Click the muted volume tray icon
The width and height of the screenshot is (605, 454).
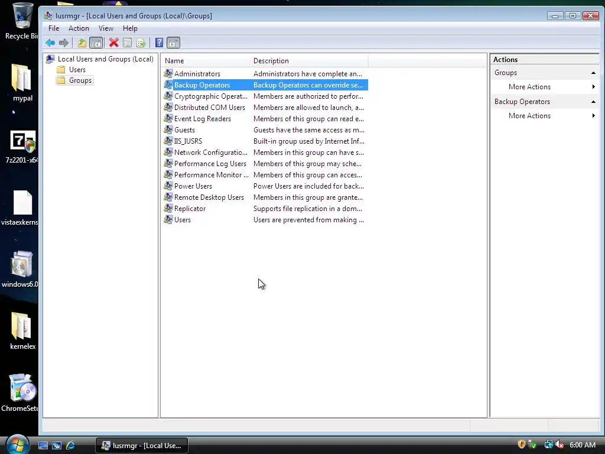[560, 445]
